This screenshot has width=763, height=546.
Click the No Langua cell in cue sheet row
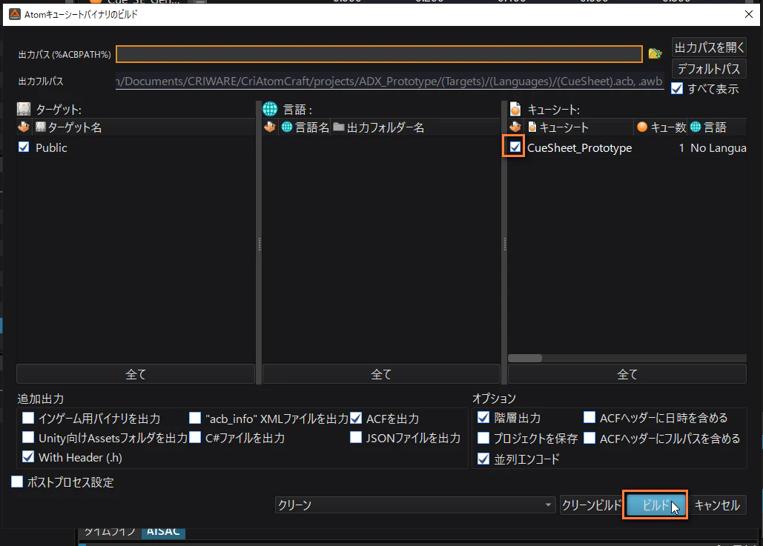click(x=719, y=148)
